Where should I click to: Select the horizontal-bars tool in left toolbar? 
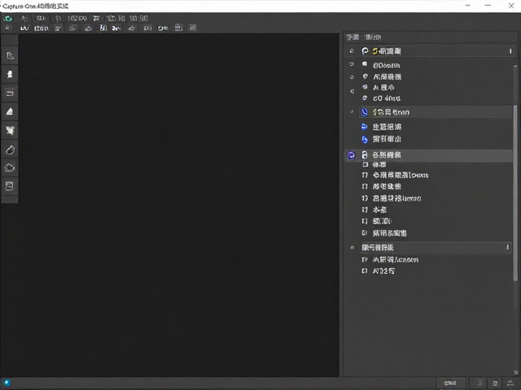(x=10, y=93)
